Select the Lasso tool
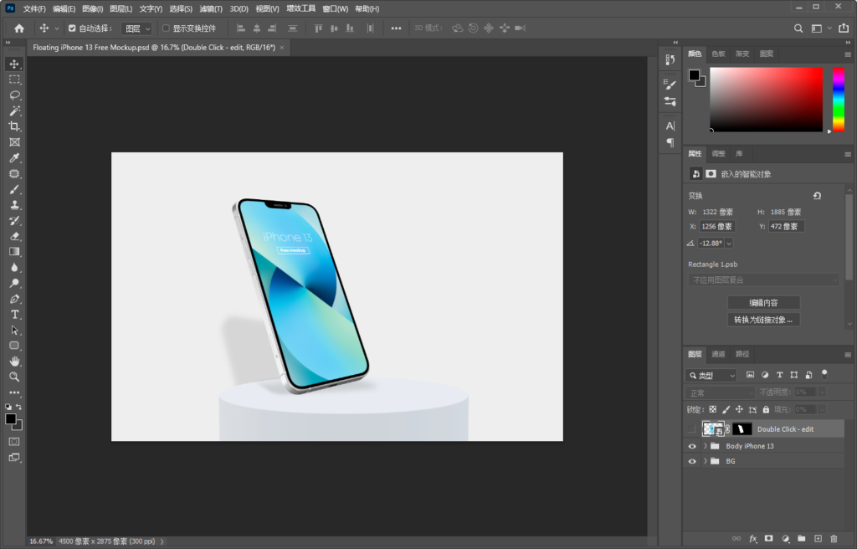 14,95
